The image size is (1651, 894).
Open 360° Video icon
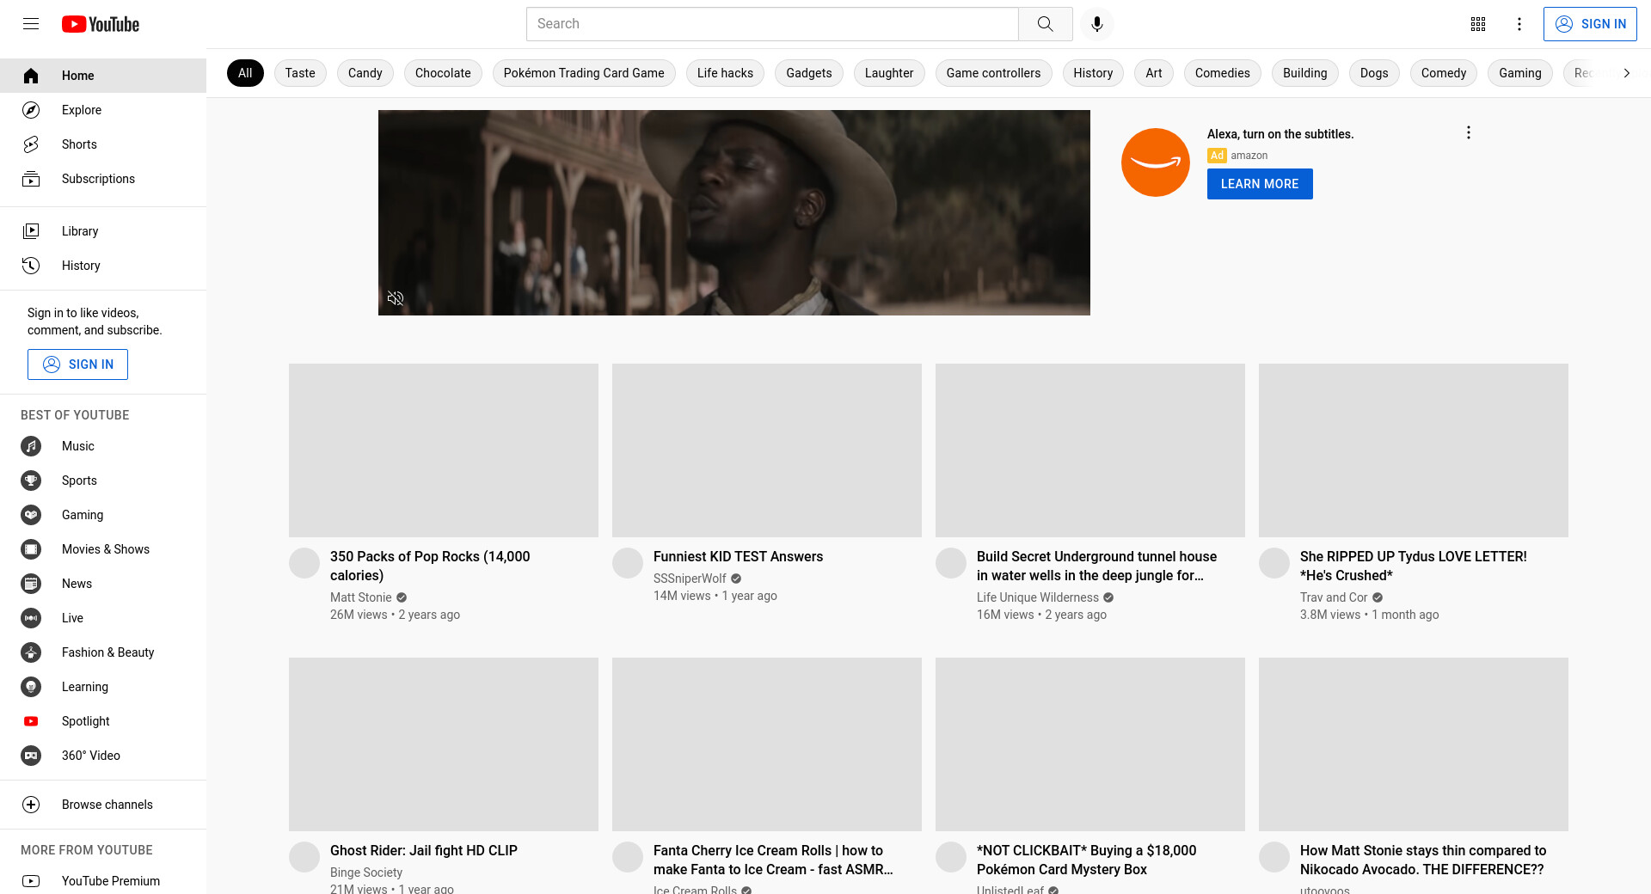(31, 756)
